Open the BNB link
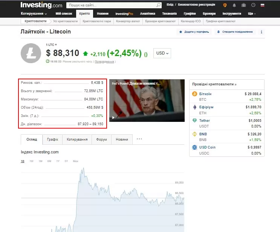Image resolution: width=280 pixels, height=232 pixels. point(203,134)
